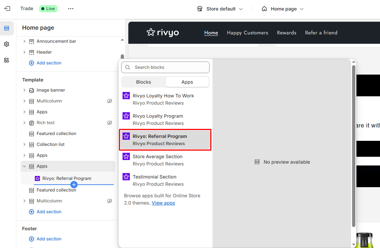Open Theme settings gear icon
Image resolution: width=380 pixels, height=248 pixels.
(x=7, y=44)
